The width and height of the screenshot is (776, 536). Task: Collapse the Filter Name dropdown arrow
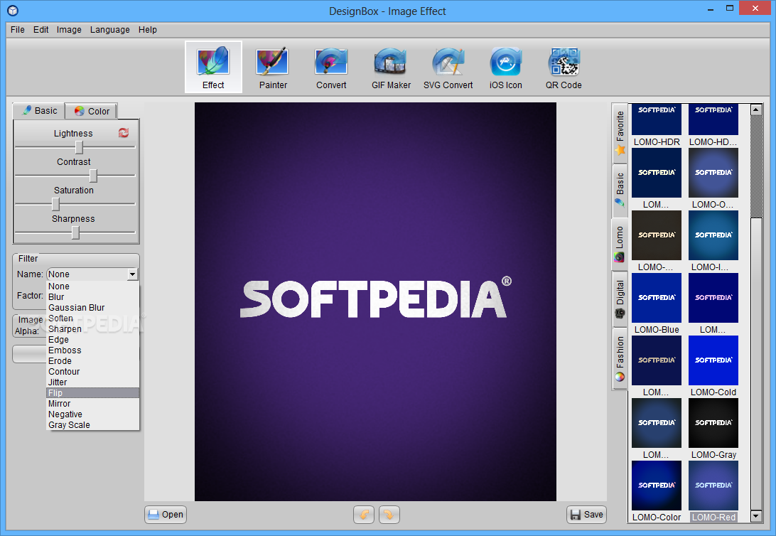click(132, 274)
